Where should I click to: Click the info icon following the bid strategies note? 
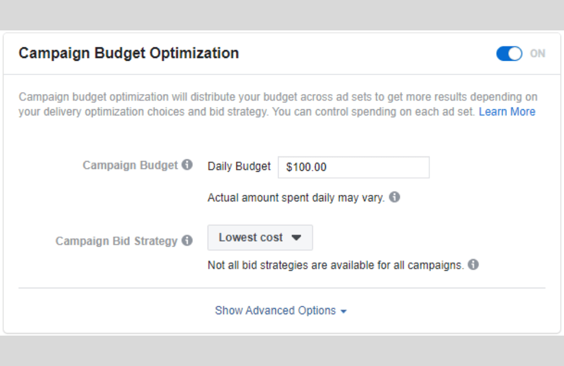pos(474,265)
